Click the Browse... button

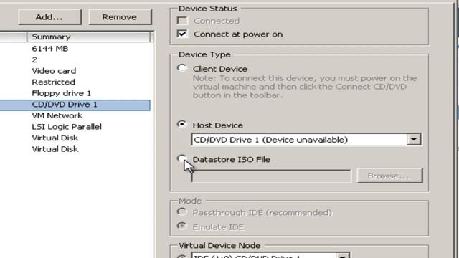(389, 176)
